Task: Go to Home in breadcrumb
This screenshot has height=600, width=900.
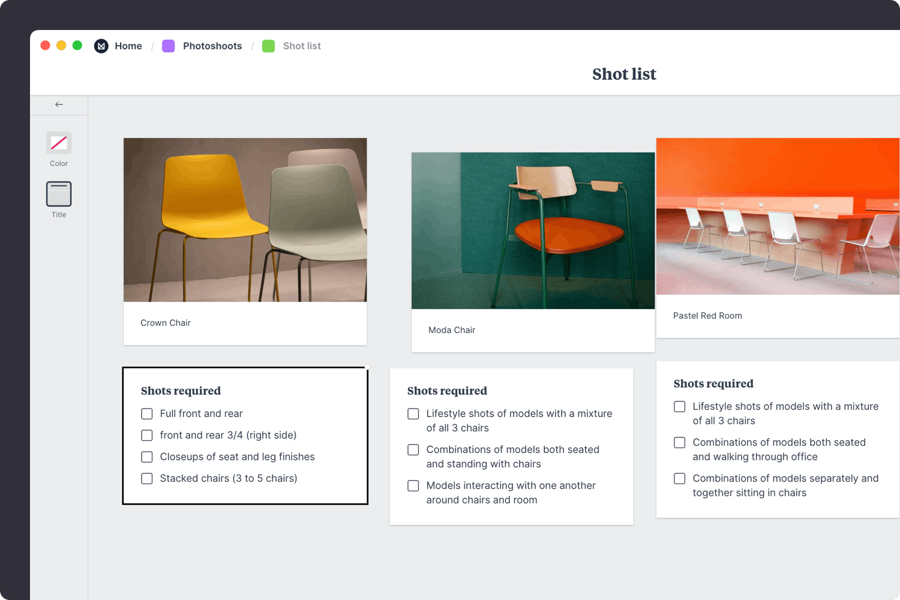Action: pos(128,46)
